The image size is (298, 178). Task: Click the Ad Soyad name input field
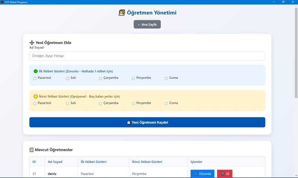(x=147, y=56)
